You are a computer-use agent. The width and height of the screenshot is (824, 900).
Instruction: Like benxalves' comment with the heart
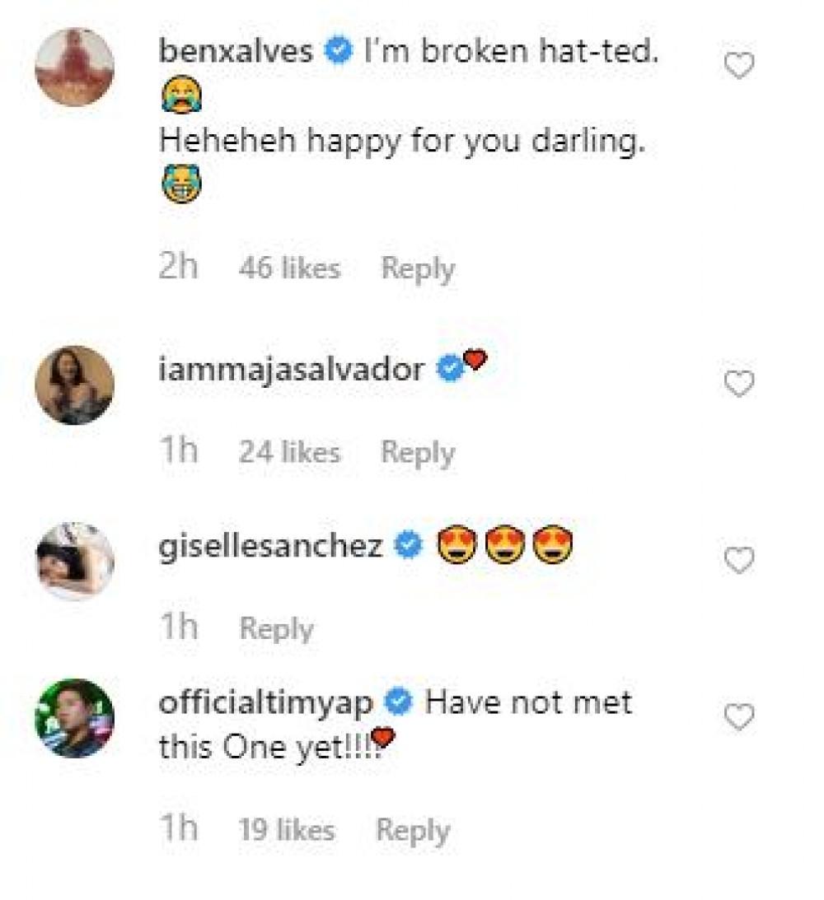coord(738,66)
